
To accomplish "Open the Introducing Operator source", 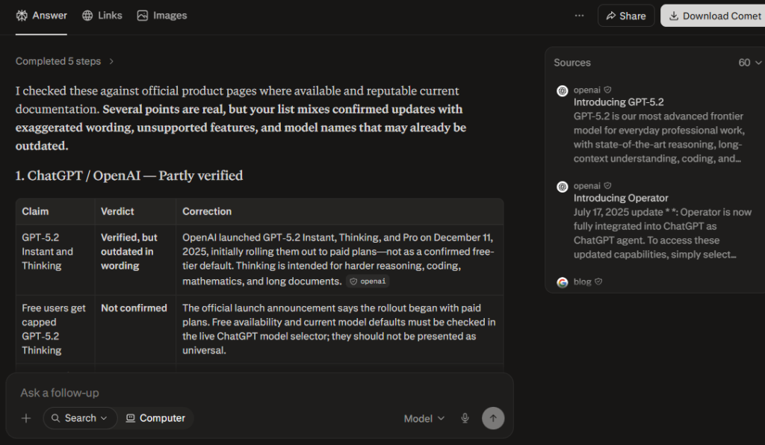I will tap(621, 198).
